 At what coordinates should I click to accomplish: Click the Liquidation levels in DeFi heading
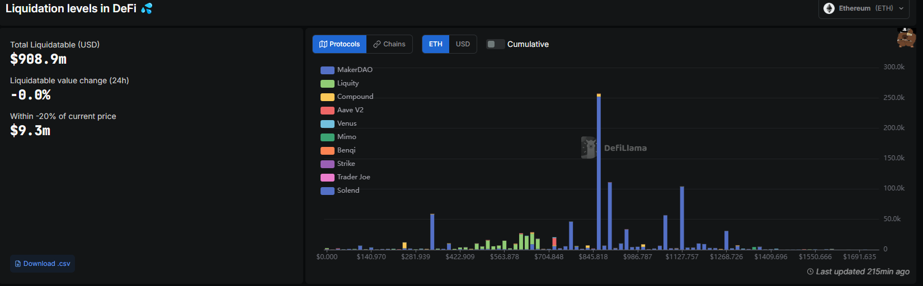click(71, 8)
